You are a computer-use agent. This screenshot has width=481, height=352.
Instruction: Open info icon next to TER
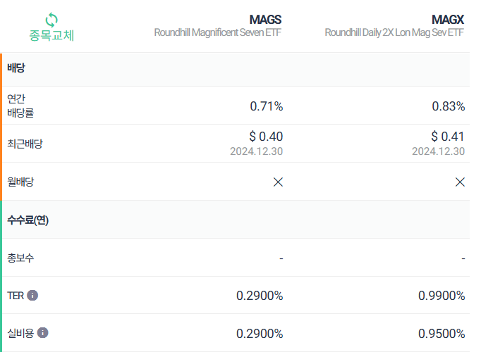[x=32, y=296]
